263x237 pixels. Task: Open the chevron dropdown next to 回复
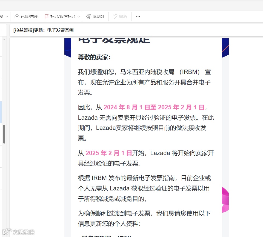click(7, 16)
